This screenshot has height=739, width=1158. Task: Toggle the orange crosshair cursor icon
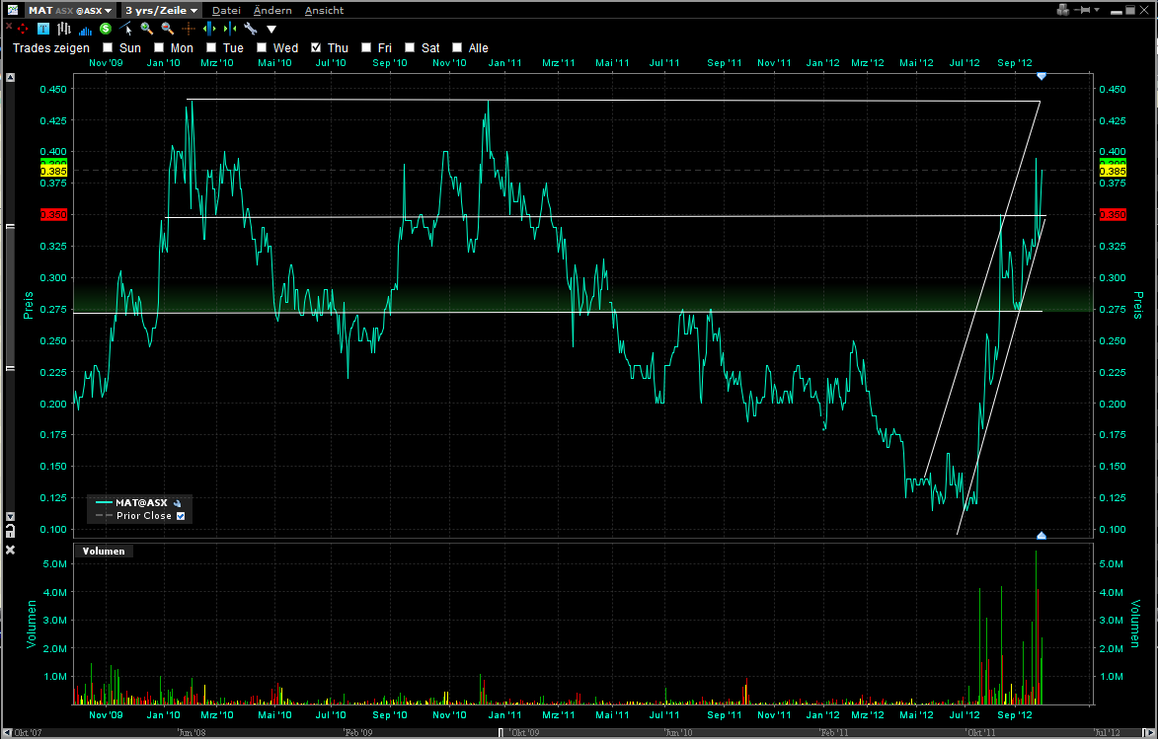[189, 29]
